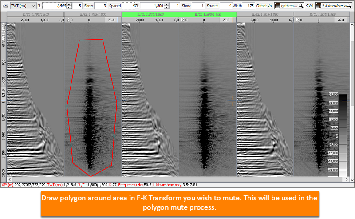Click the K icon on first f-k panel ruler
The width and height of the screenshot is (355, 219).
pyautogui.click(x=68, y=20)
